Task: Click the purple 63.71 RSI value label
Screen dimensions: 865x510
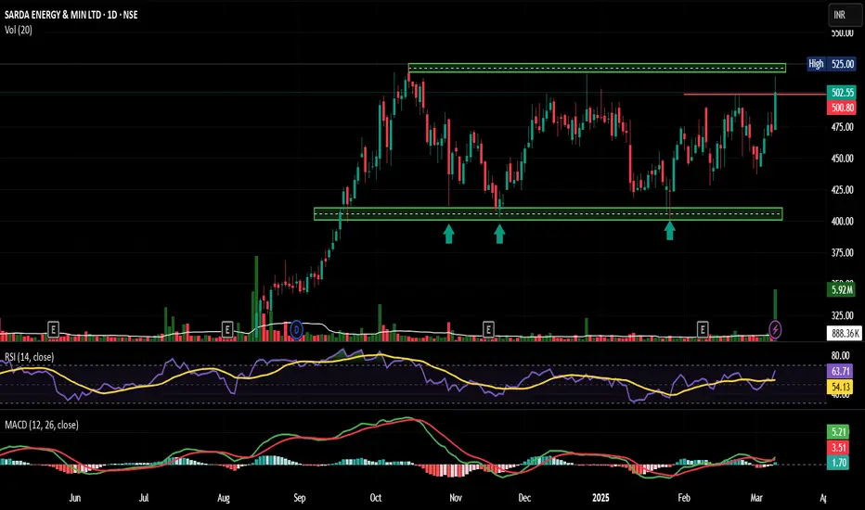Action: 840,371
